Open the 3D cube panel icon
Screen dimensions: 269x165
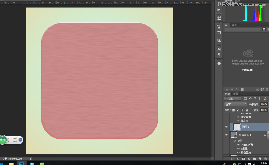click(219, 64)
